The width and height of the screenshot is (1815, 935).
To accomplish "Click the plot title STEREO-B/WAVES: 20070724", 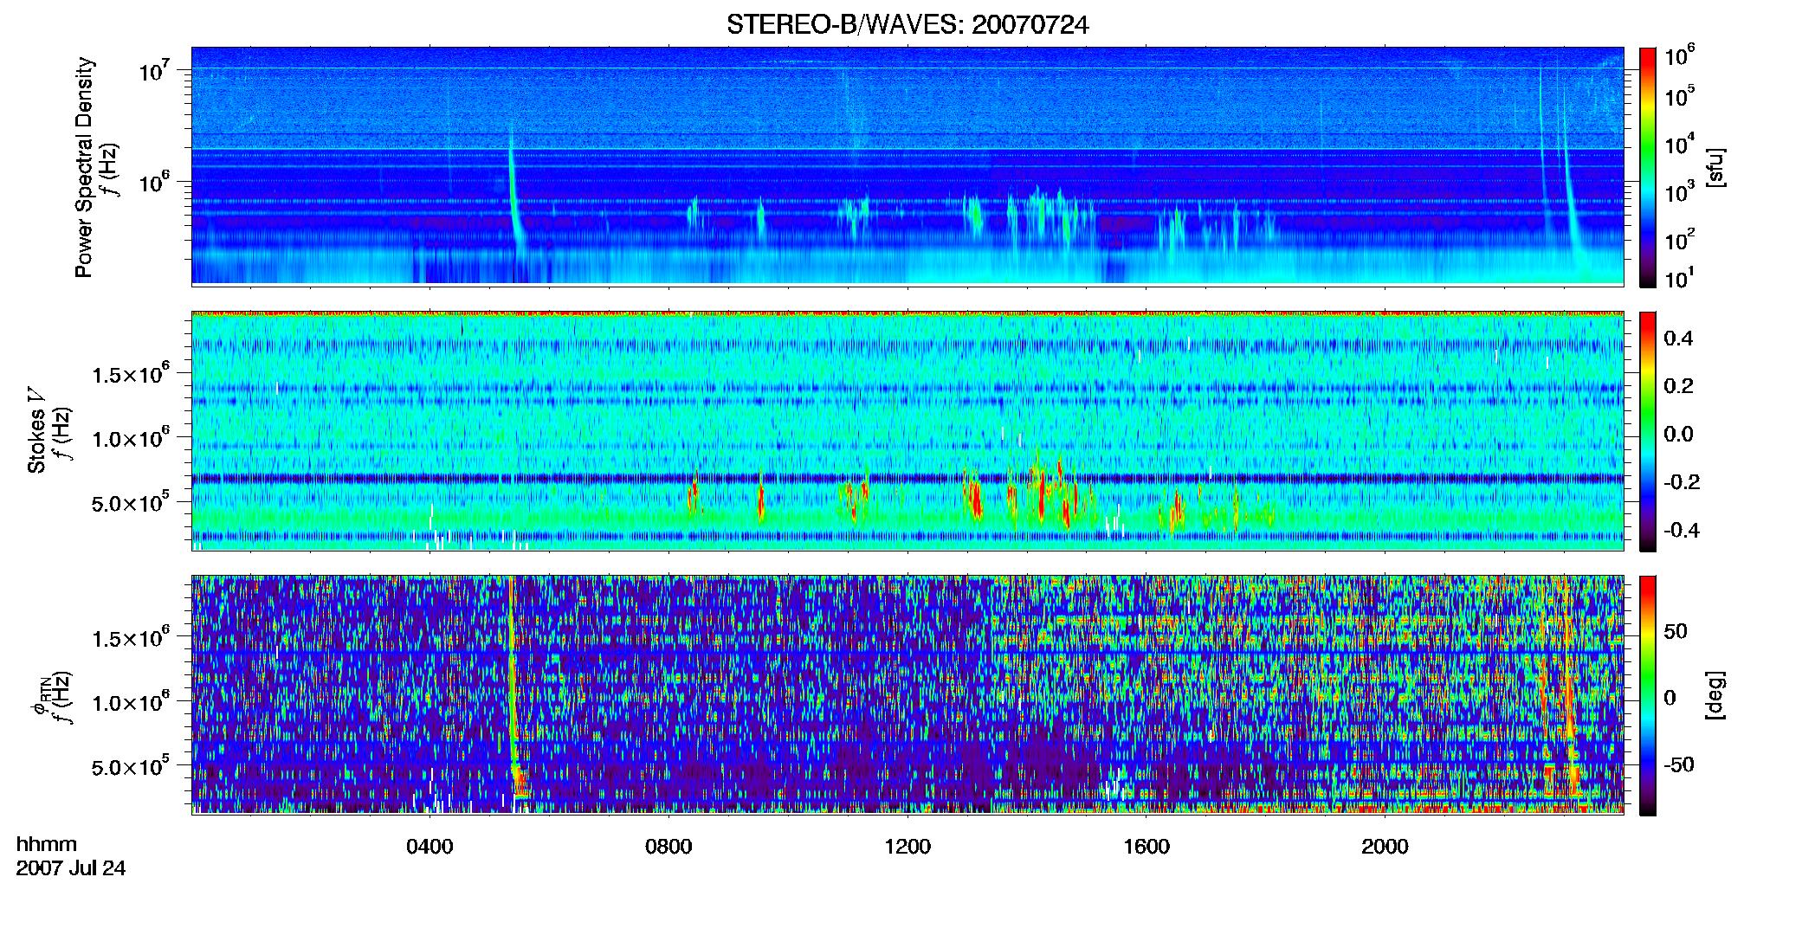I will [x=907, y=25].
